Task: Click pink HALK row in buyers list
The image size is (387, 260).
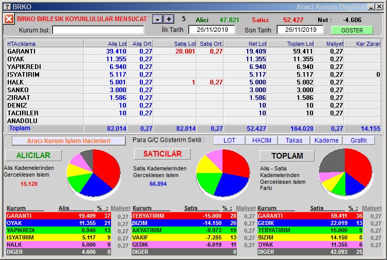Action: 59,245
